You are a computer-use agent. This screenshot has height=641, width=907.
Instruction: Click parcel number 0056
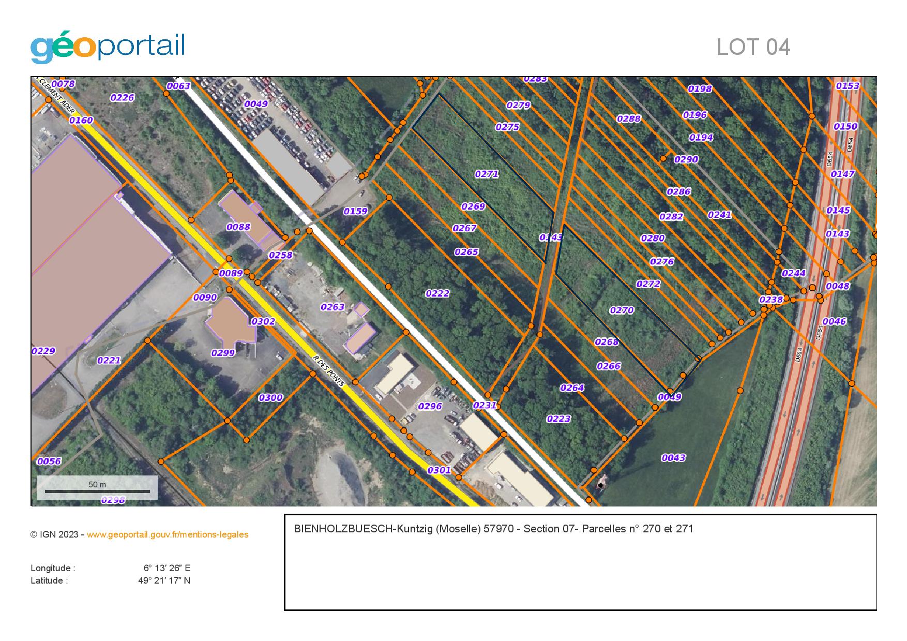pyautogui.click(x=49, y=461)
